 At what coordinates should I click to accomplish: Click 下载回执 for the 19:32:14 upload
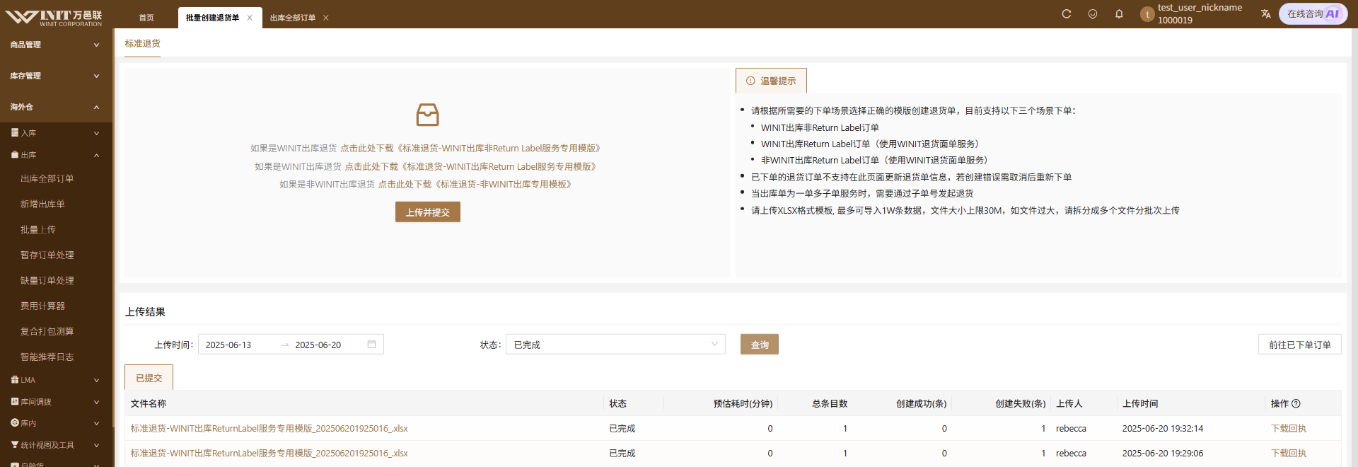coord(1289,429)
